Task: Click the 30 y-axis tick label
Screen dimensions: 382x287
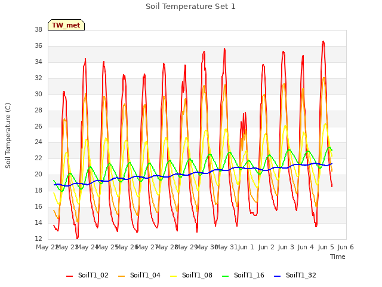Action: point(38,94)
